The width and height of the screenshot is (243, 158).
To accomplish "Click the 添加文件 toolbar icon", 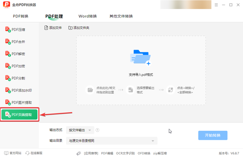I will 46,28.
